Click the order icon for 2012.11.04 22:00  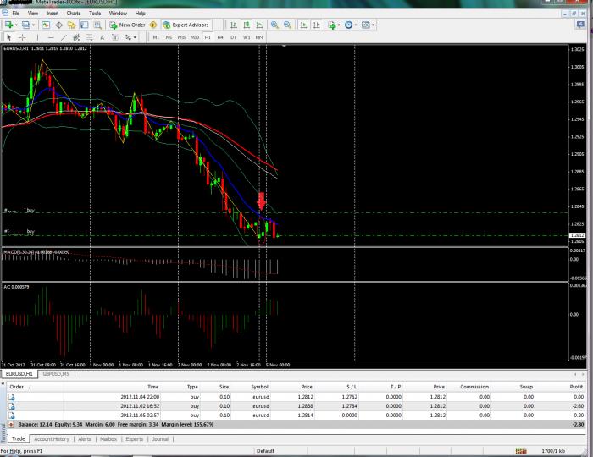(11, 397)
